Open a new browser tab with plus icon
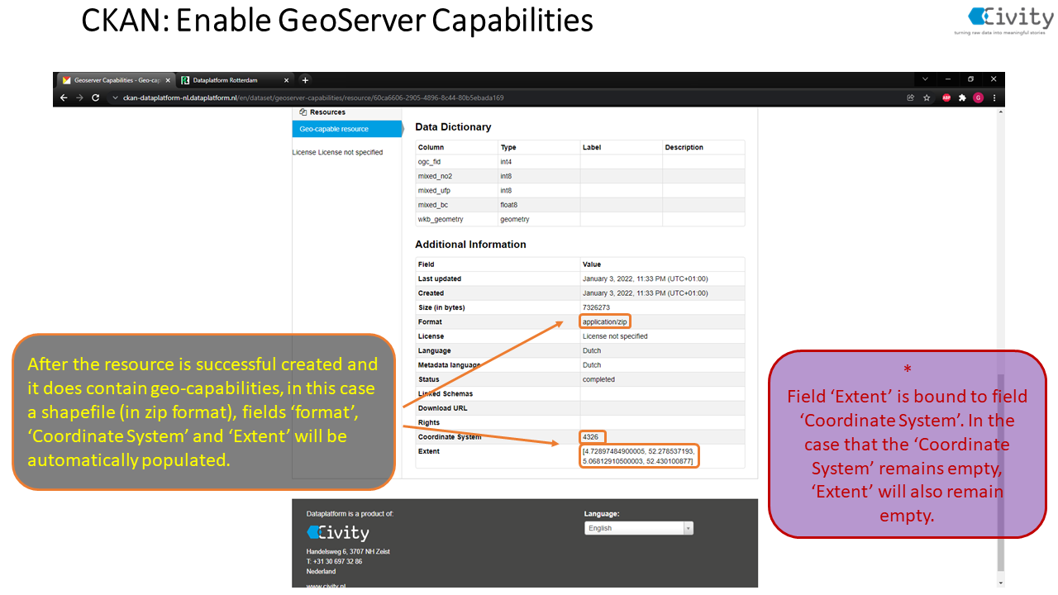The height and width of the screenshot is (595, 1058). click(305, 80)
